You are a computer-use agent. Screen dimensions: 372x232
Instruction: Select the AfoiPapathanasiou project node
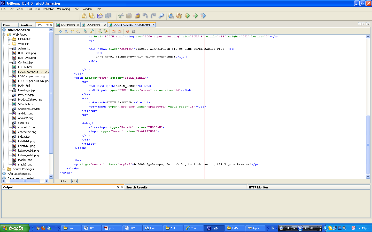pos(19,174)
